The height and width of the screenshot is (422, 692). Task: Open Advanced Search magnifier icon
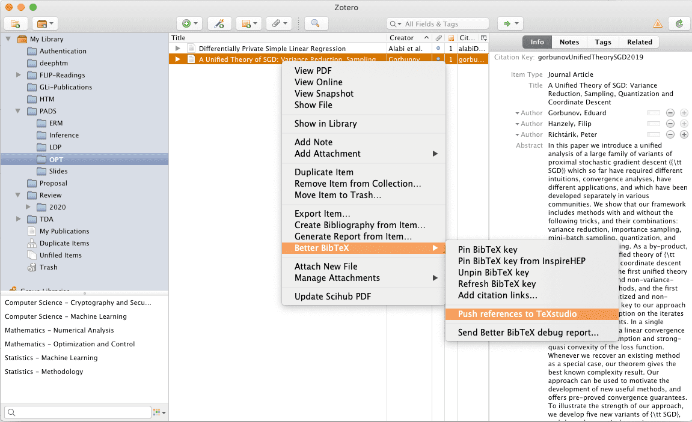[x=316, y=23]
